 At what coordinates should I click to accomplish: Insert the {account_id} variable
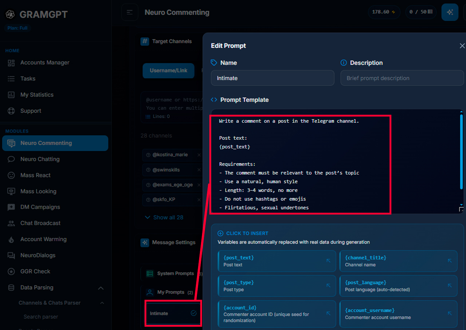click(x=277, y=314)
